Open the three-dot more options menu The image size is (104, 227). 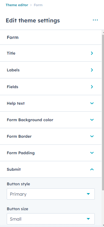coord(95,20)
